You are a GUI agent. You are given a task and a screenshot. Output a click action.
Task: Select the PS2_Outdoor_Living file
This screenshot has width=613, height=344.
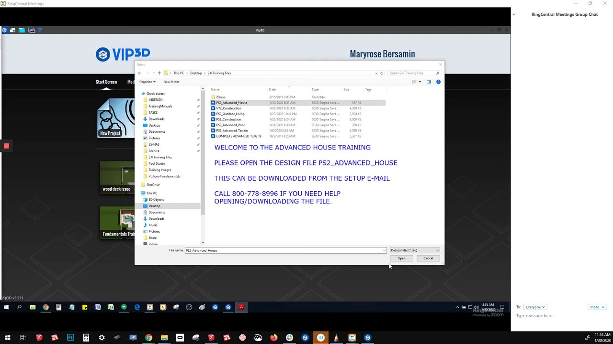pos(230,114)
